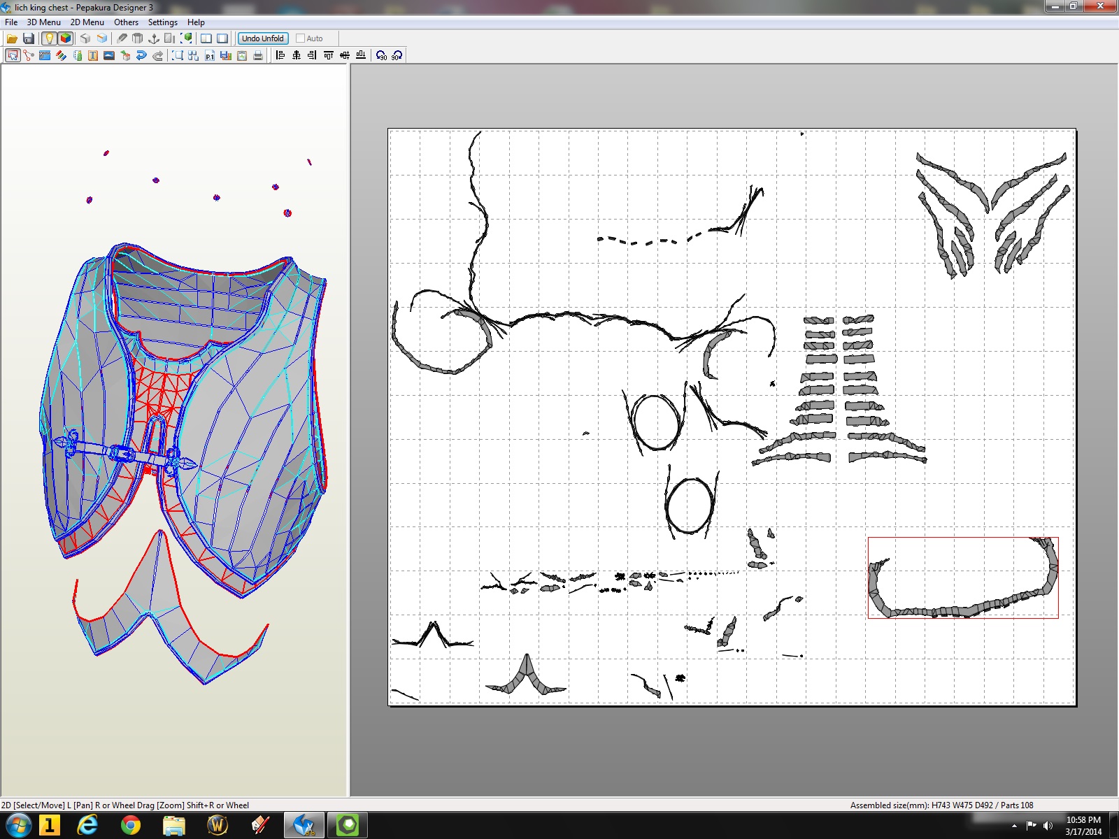Click rotate 90 degrees clockwise icon
The height and width of the screenshot is (839, 1119).
(397, 55)
